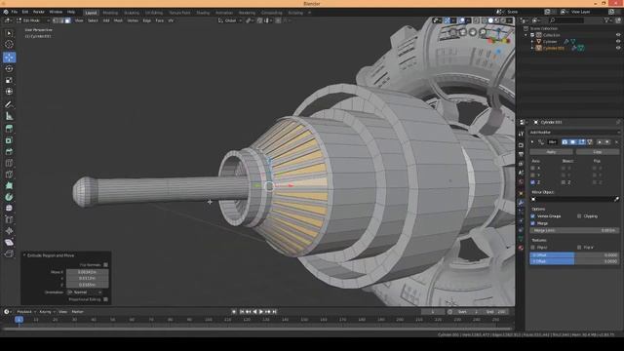Switch to the Modeling workspace tab
The image size is (624, 351).
point(110,13)
